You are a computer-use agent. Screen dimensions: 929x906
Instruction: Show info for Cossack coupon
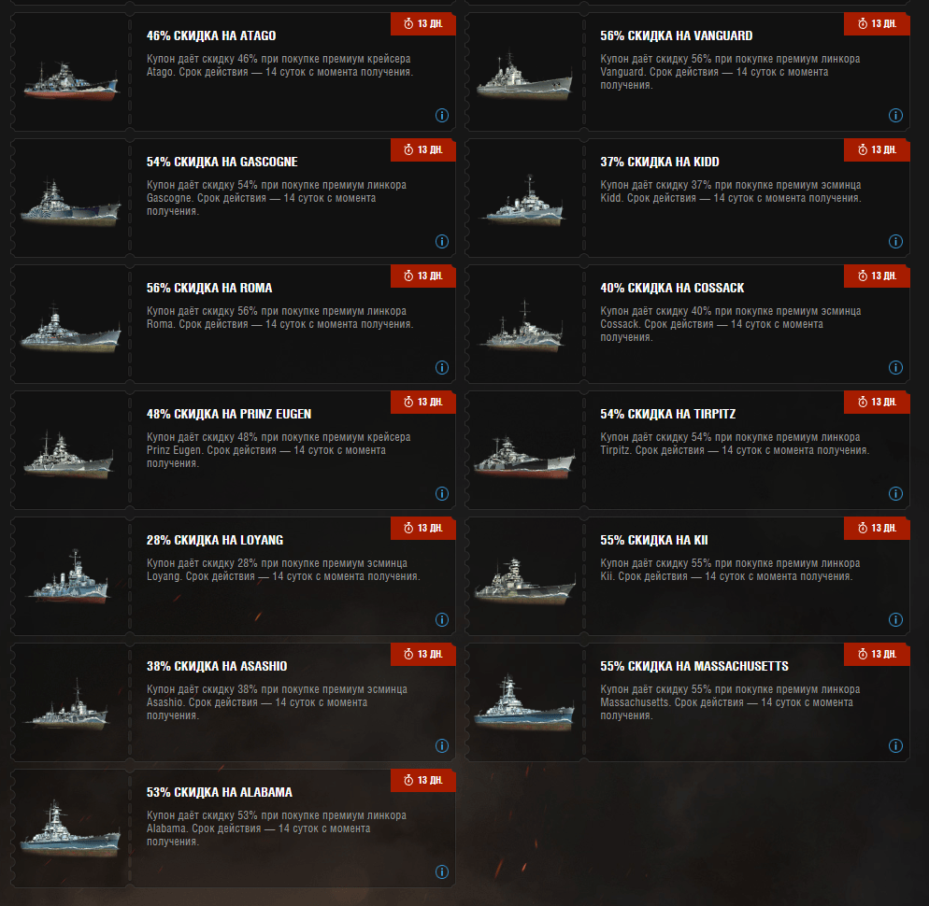pos(895,368)
